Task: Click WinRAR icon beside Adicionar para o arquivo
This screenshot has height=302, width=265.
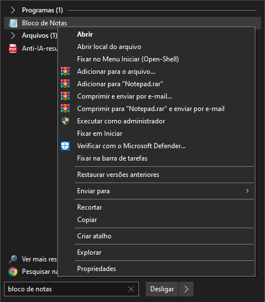Action: point(65,71)
